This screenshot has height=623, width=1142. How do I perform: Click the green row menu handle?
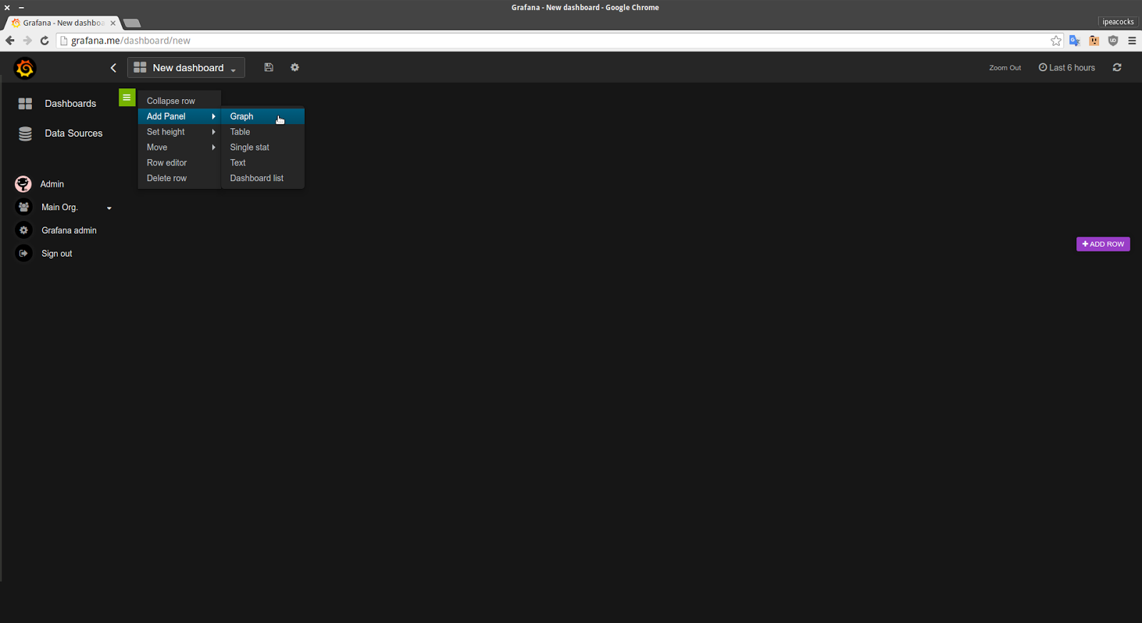coord(127,98)
